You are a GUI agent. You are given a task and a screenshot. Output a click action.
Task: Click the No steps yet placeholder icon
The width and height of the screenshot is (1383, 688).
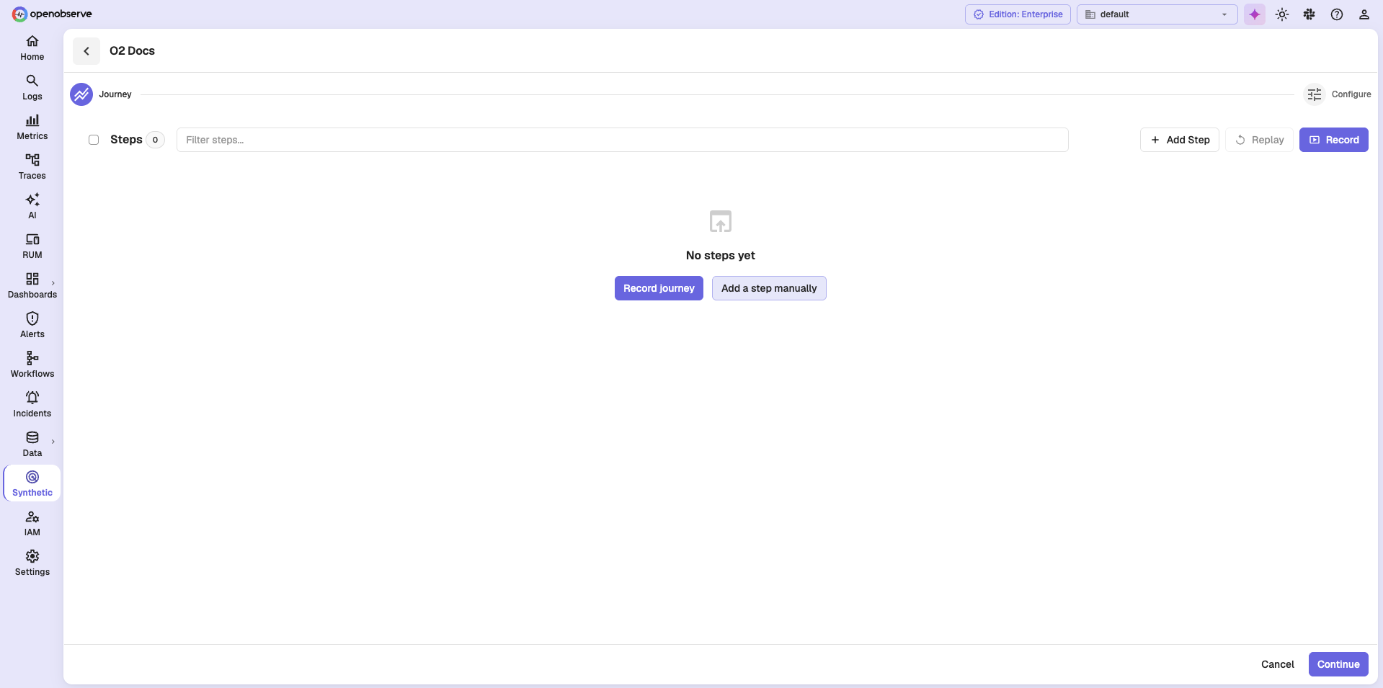[721, 221]
